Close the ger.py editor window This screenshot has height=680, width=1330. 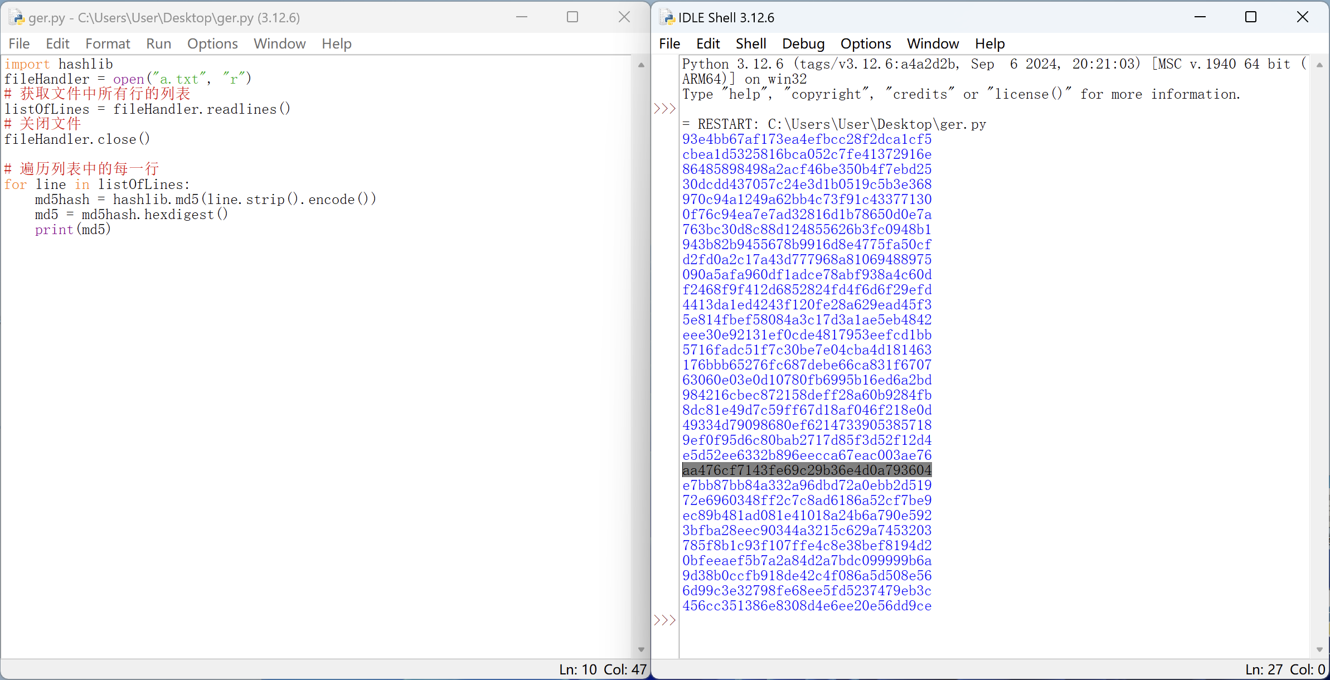(x=624, y=17)
